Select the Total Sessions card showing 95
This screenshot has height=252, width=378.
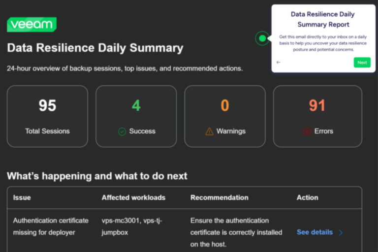click(x=47, y=116)
